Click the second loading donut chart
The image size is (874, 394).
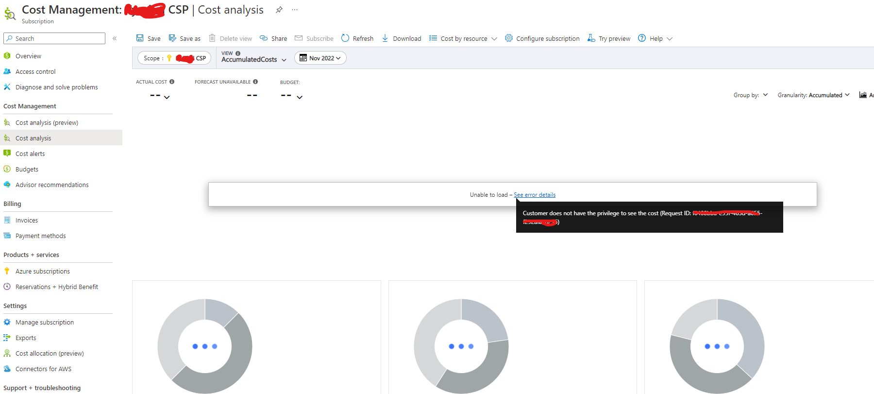[x=461, y=346]
